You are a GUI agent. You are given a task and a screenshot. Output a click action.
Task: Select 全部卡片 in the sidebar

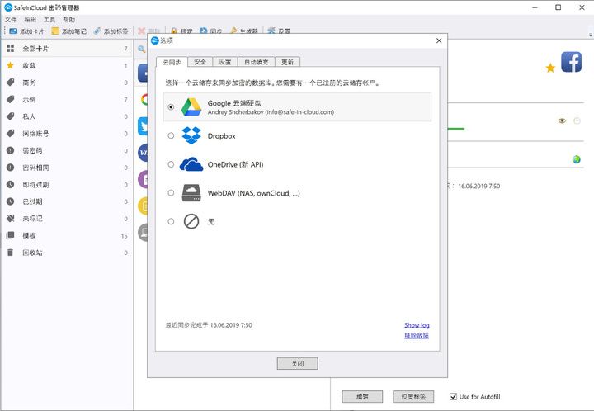coord(67,49)
